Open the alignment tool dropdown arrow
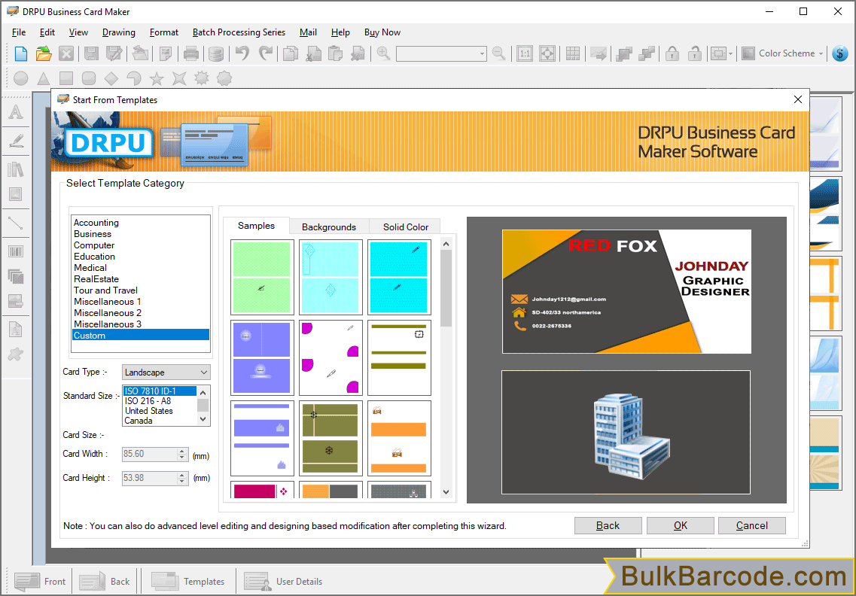This screenshot has height=596, width=856. pos(730,53)
